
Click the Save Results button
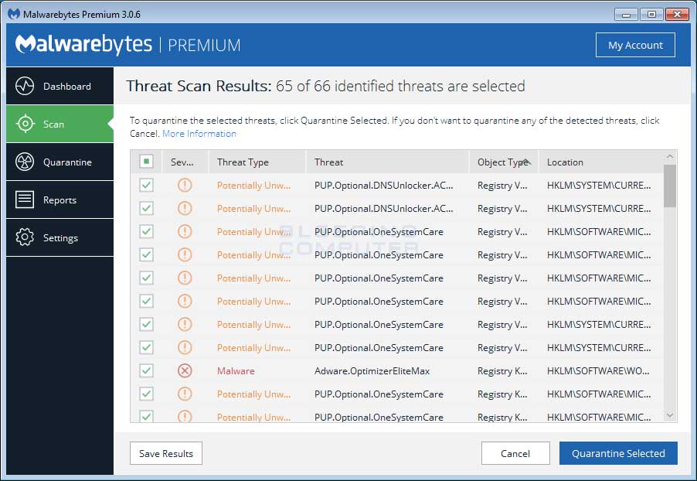(166, 453)
